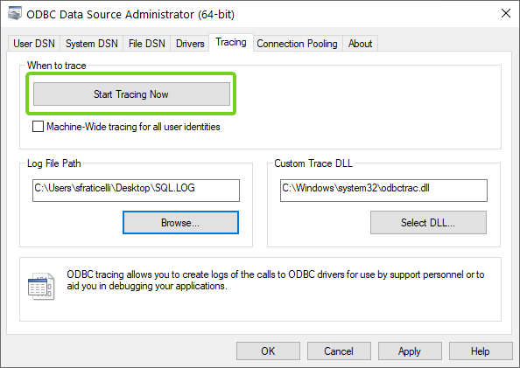Viewport: 520px width, 368px height.
Task: Open the System DSN tab
Action: pyautogui.click(x=92, y=44)
